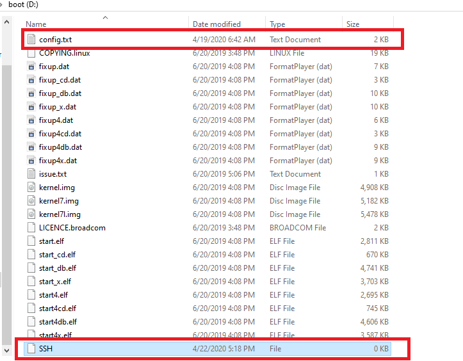Select the file name LICENCE.broadcom
463x361 pixels.
pyautogui.click(x=72, y=228)
